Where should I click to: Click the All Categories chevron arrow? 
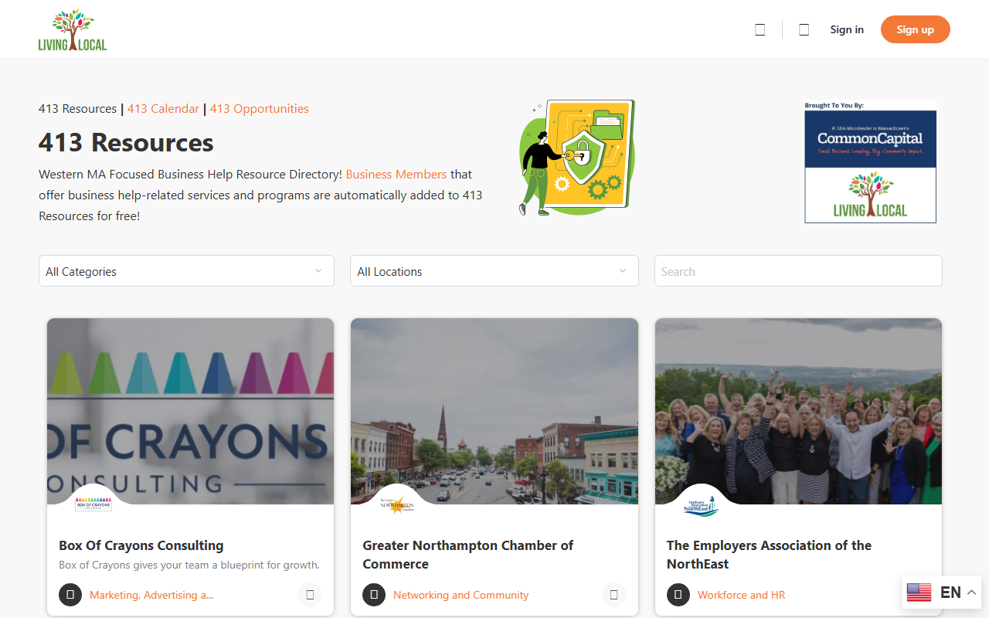pyautogui.click(x=318, y=271)
